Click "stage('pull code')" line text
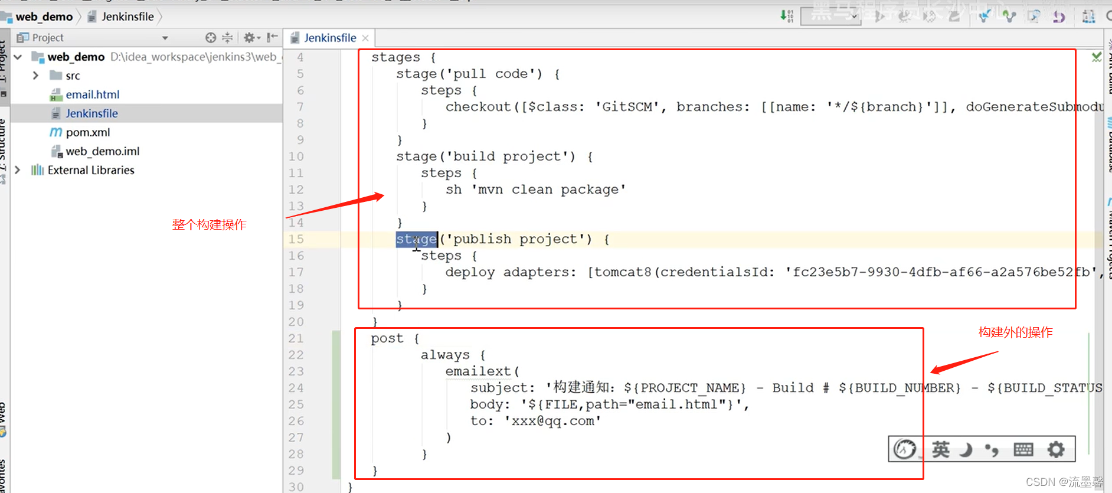Image resolution: width=1112 pixels, height=493 pixels. click(x=478, y=74)
